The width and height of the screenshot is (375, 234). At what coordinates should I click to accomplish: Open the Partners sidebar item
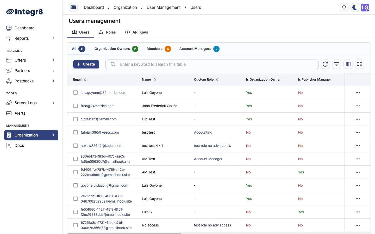[31, 70]
